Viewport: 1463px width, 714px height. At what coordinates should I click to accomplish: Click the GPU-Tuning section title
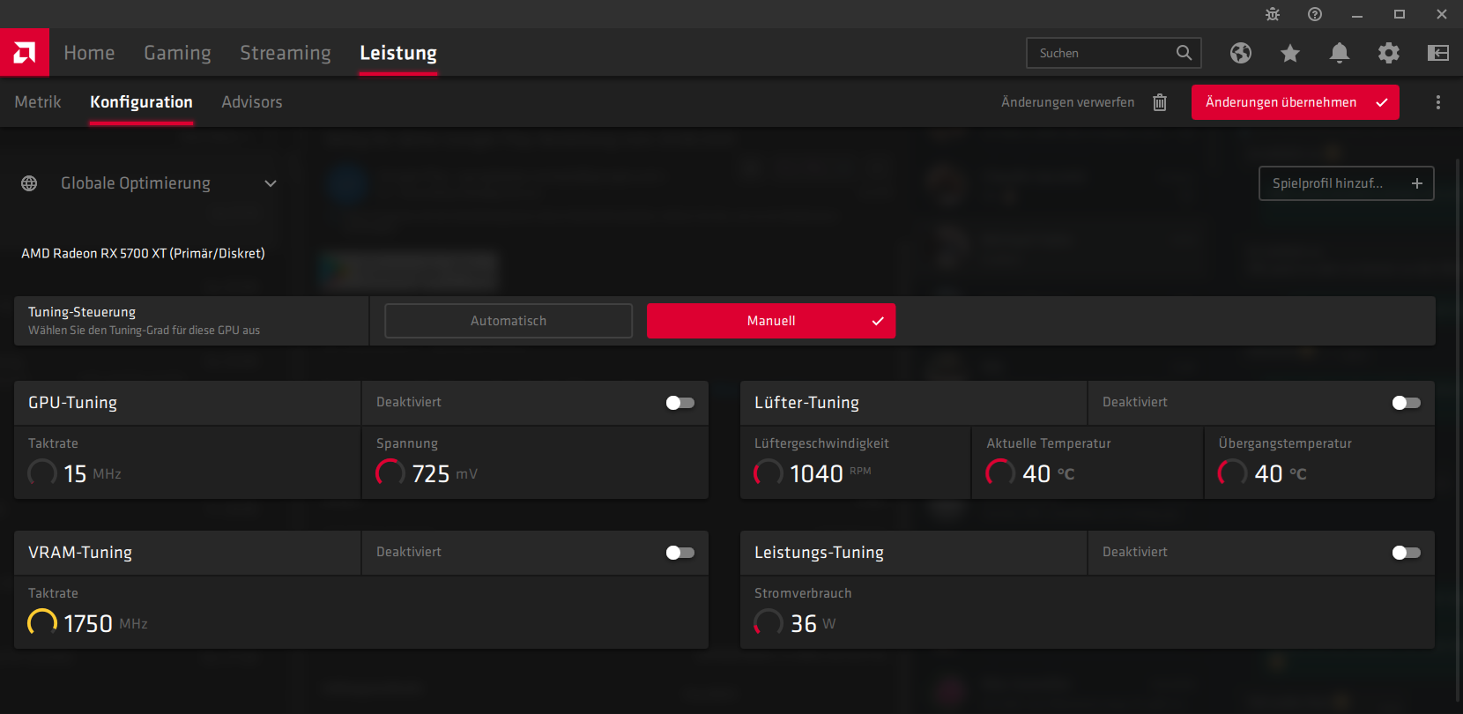[x=72, y=403]
